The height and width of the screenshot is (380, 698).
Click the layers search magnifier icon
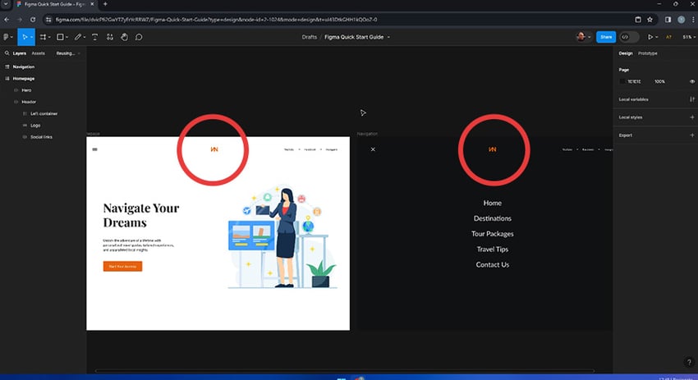coord(7,53)
